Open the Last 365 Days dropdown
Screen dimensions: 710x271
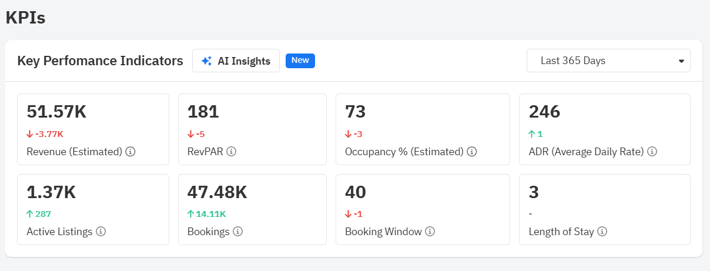tap(608, 61)
